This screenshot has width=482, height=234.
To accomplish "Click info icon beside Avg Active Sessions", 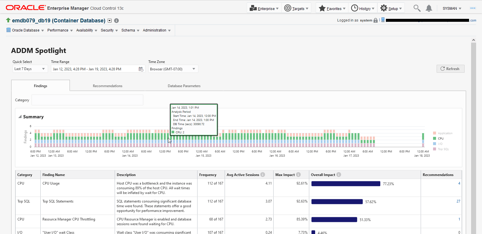I will 263,175.
